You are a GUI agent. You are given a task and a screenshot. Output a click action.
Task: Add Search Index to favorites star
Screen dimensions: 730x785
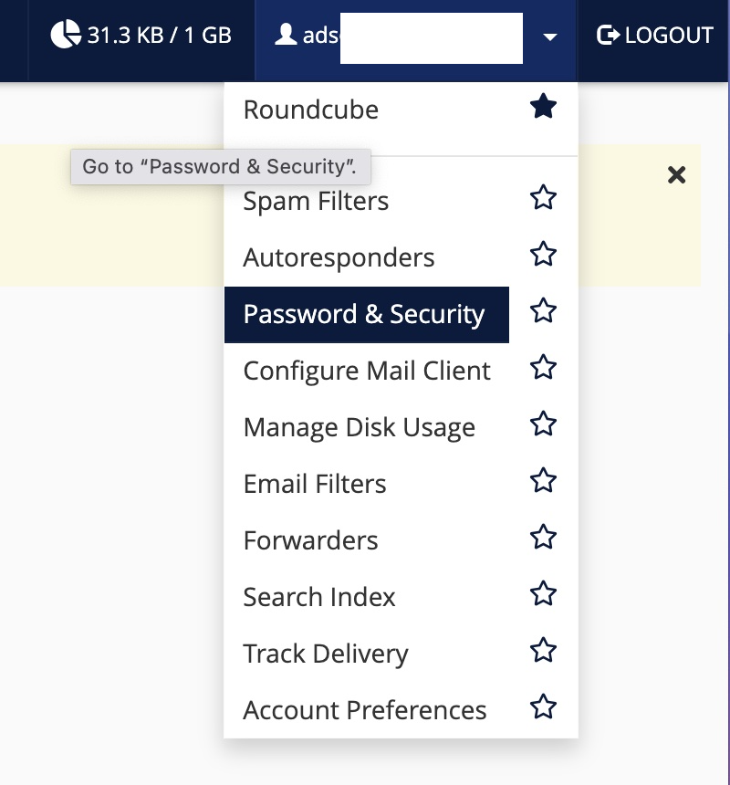point(543,594)
